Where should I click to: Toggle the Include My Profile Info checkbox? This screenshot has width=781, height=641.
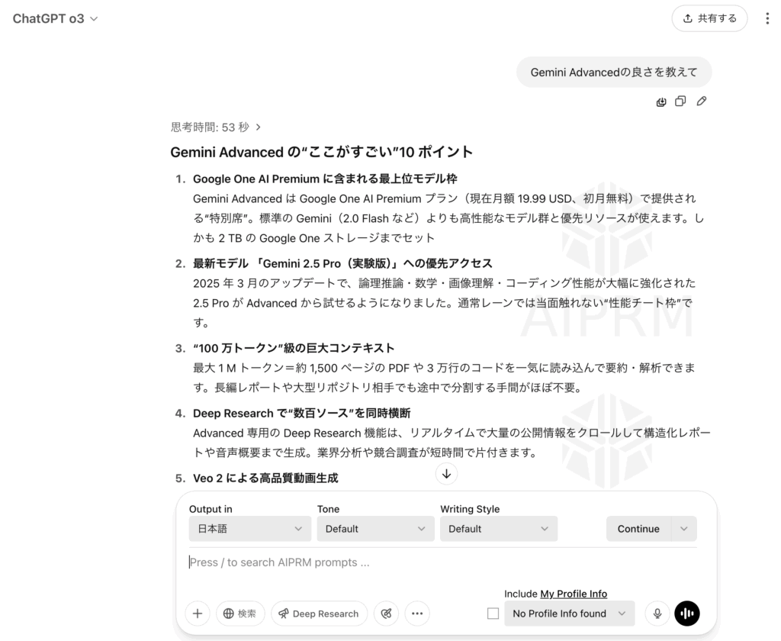(x=493, y=614)
